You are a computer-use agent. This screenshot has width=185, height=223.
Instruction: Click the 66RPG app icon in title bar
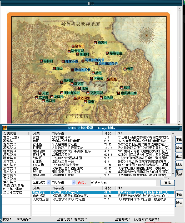[x=5, y=128]
